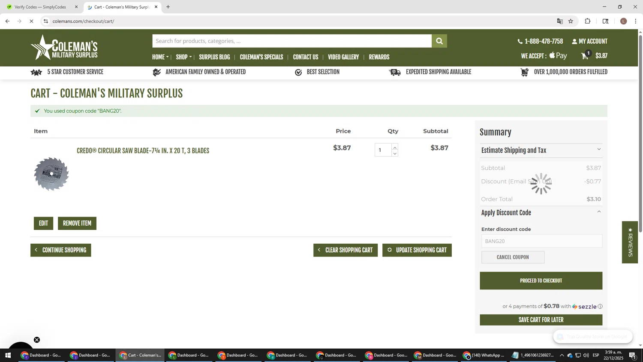
Task: Click the quantity input field
Action: tap(383, 150)
